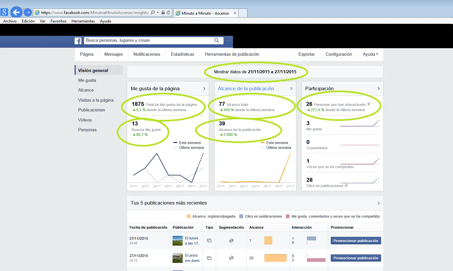The width and height of the screenshot is (453, 271).
Task: Click the 'Segmentación' column header
Action: click(x=231, y=227)
